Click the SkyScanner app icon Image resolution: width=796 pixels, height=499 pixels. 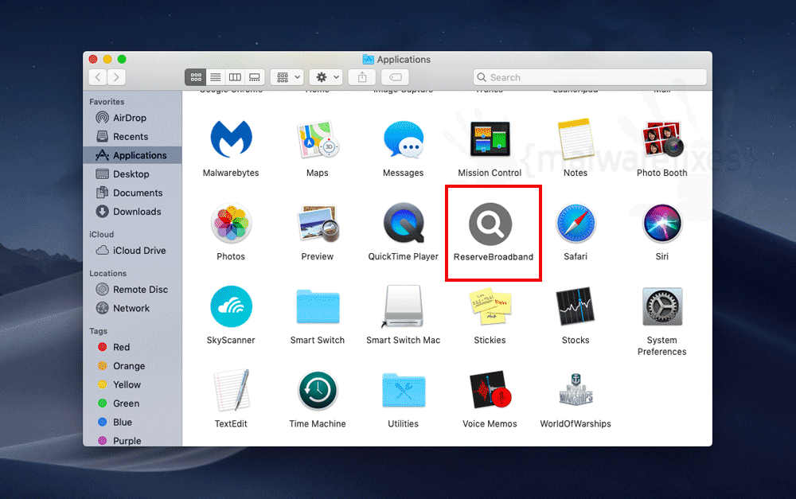point(231,306)
